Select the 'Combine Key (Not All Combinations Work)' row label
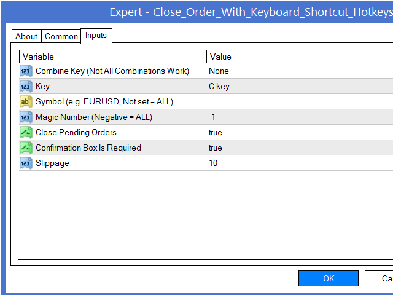This screenshot has height=295, width=393. click(x=112, y=71)
